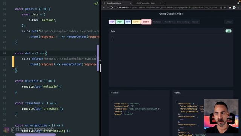Click the empty {} response in Data panel
The height and width of the screenshot is (136, 241).
[113, 39]
